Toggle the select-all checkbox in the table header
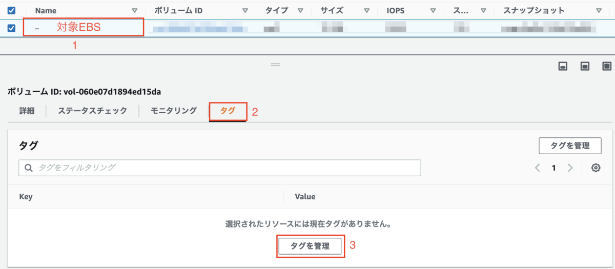The height and width of the screenshot is (269, 615). point(11,10)
